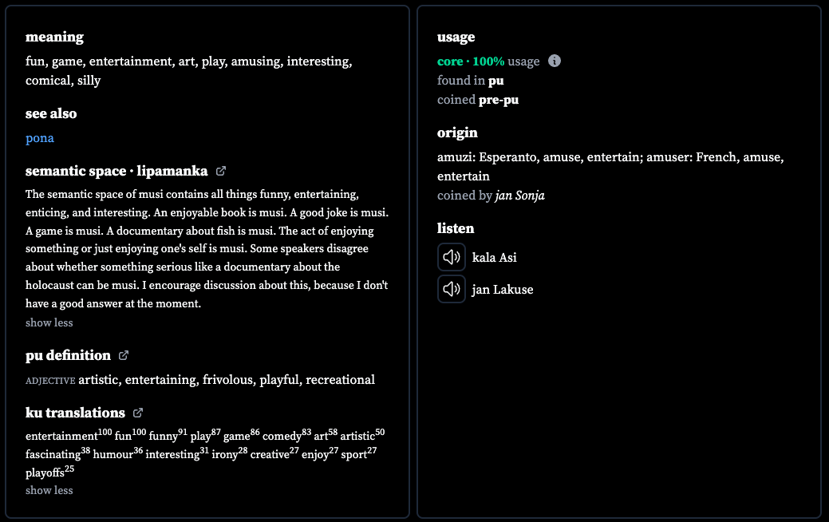Click the playoffs translation word

point(45,473)
